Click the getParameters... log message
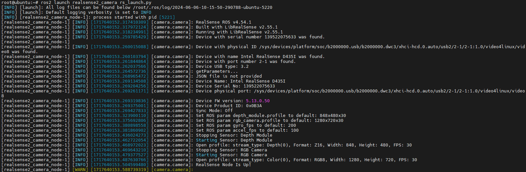This screenshot has width=526, height=172. click(217, 71)
